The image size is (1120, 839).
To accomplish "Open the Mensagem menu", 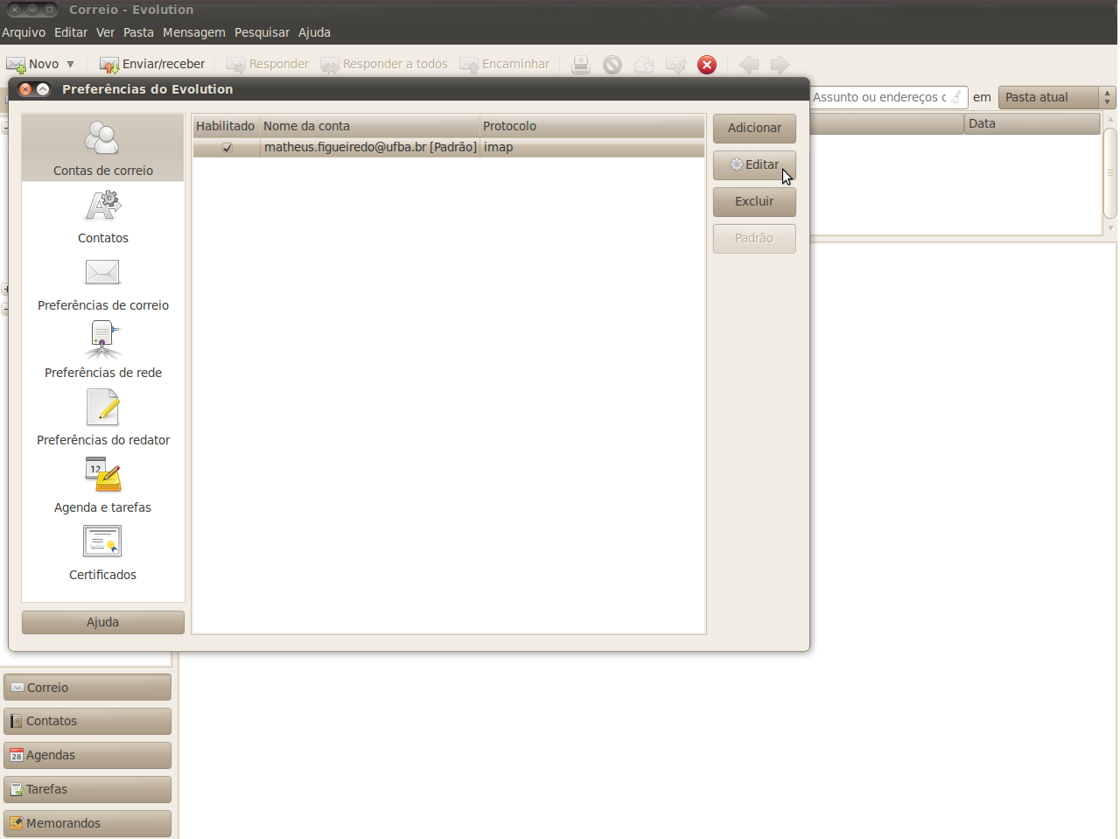I will [x=193, y=32].
